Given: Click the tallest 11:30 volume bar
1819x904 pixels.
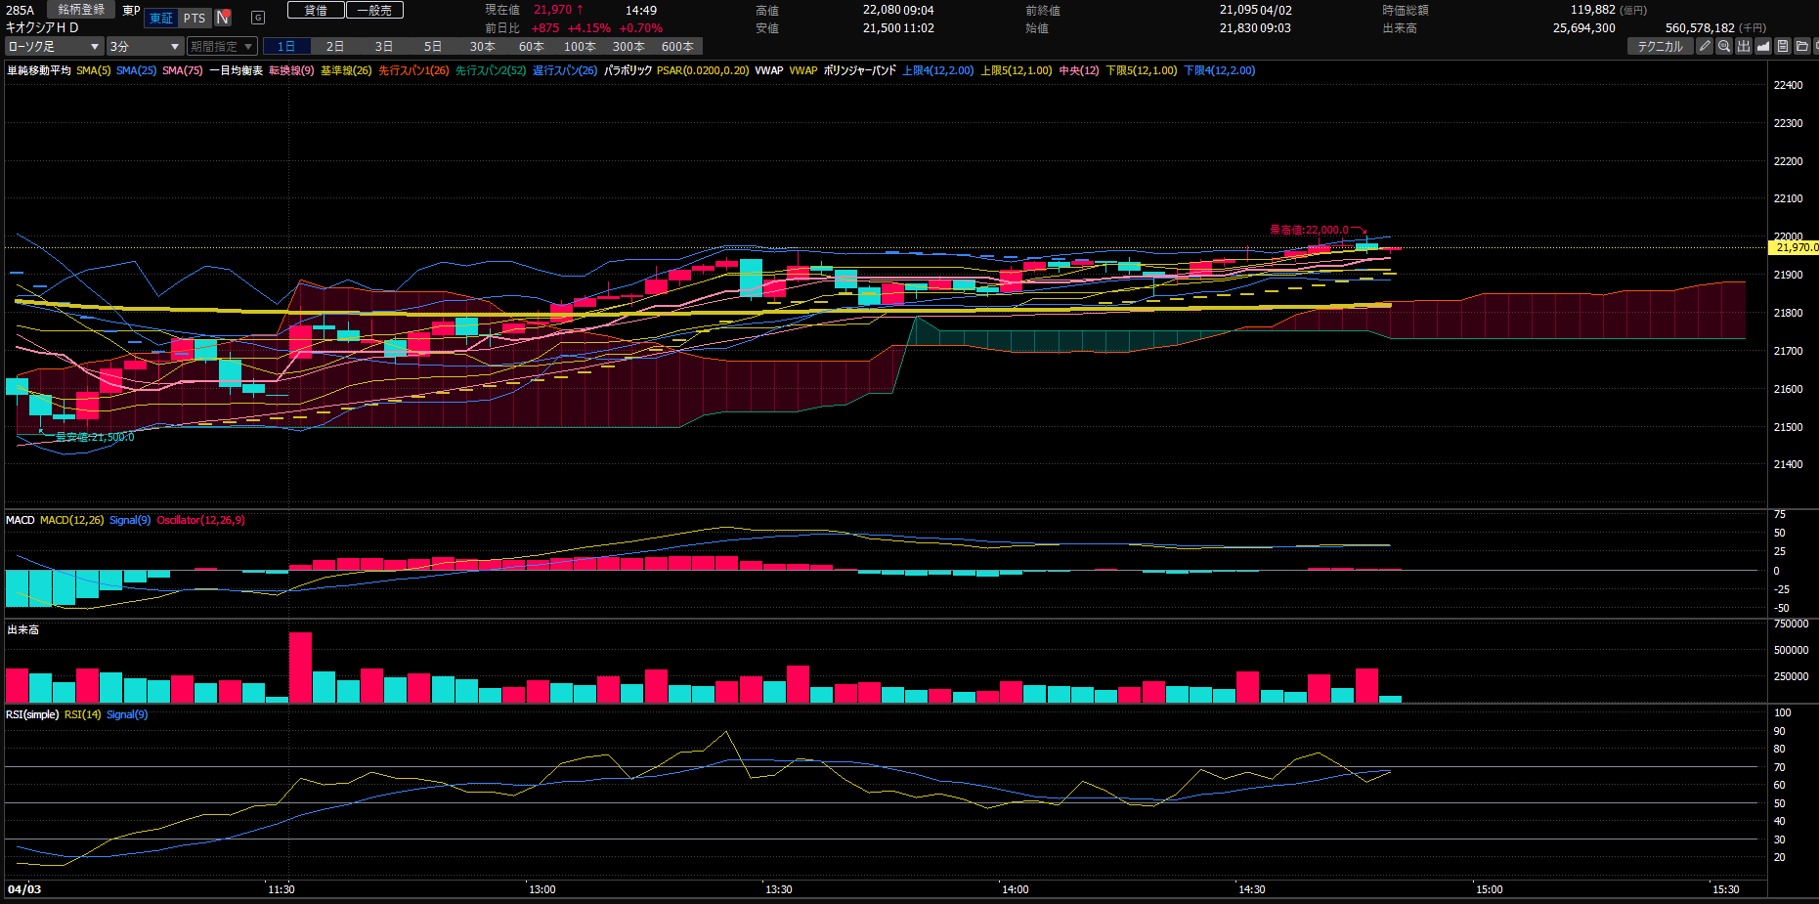Looking at the screenshot, I should (300, 667).
